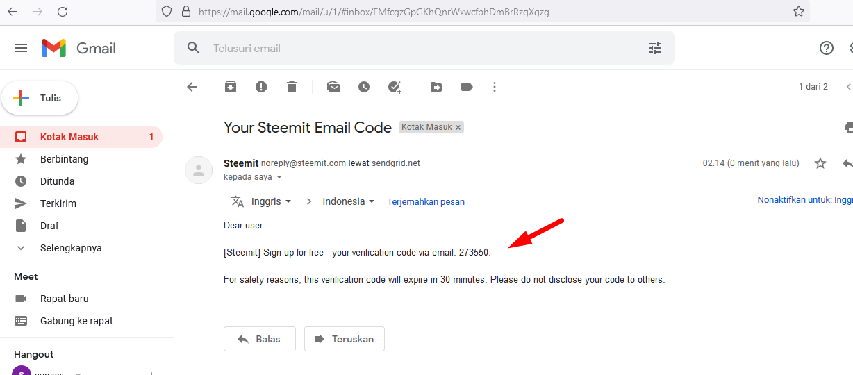The height and width of the screenshot is (375, 853).
Task: Snooze this email with the clock icon
Action: click(x=364, y=87)
